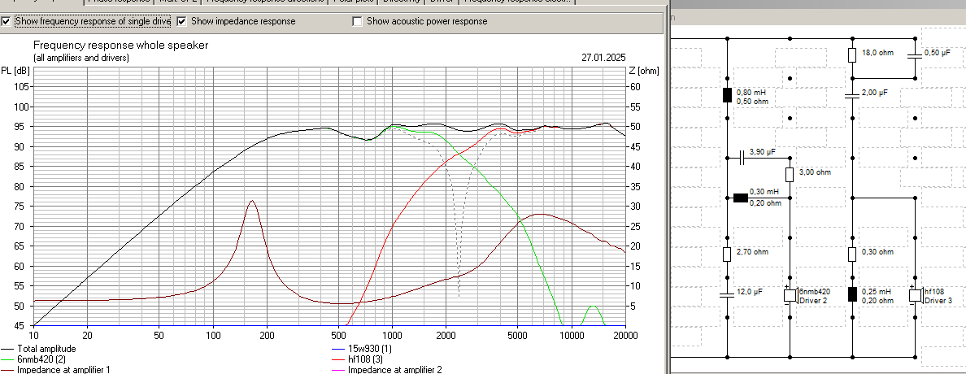Select the 0,50 µF capacitor symbol
966x374 pixels.
(915, 55)
